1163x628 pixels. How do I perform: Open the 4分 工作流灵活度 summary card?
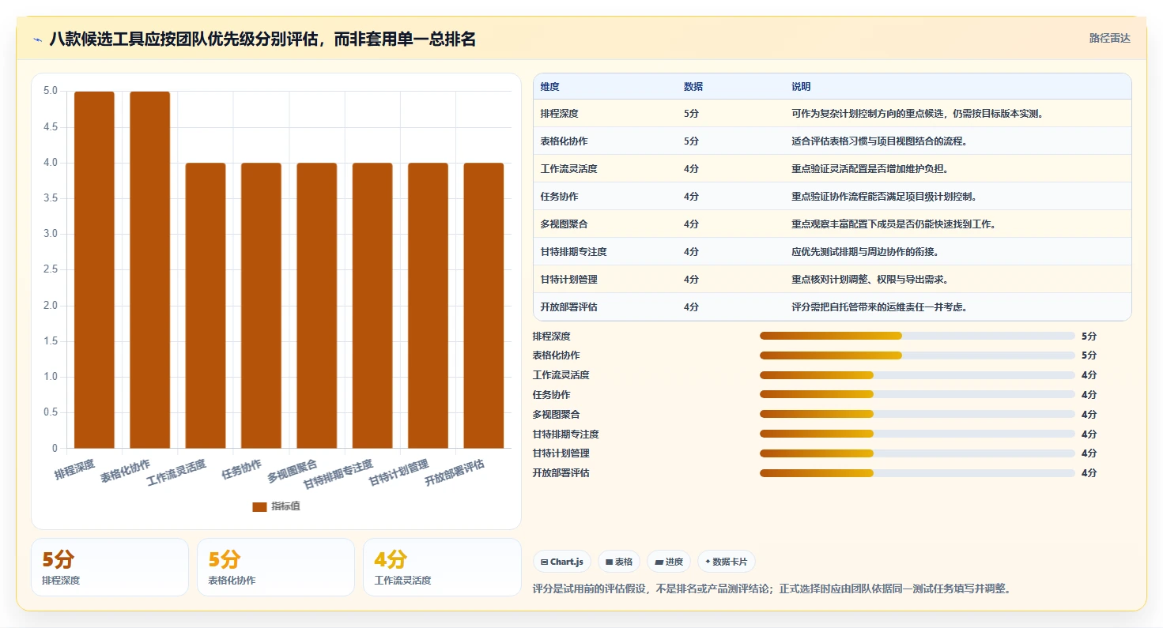click(x=442, y=567)
